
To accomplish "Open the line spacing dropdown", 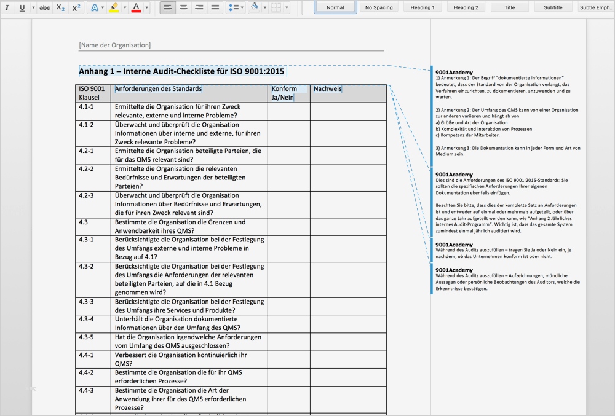I will (x=242, y=8).
